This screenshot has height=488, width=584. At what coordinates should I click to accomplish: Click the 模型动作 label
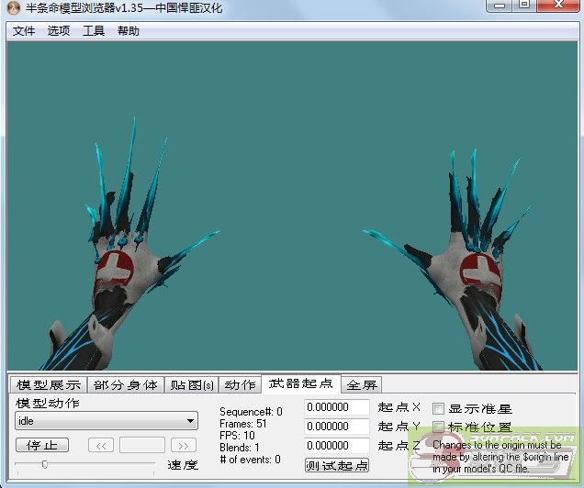click(x=48, y=404)
